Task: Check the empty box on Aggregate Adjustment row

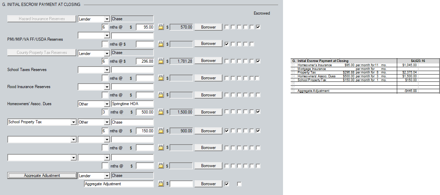Action: click(239, 184)
